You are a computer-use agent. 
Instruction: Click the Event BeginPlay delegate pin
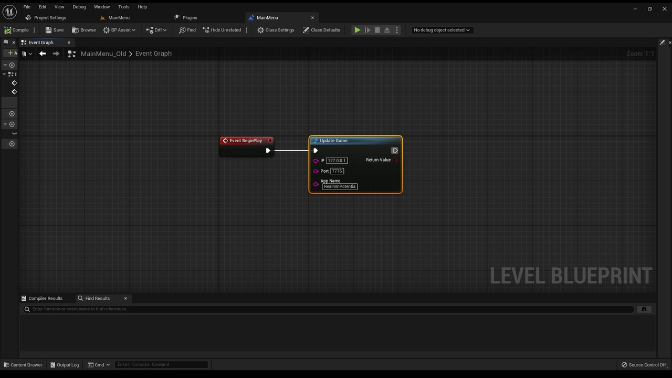coord(270,141)
